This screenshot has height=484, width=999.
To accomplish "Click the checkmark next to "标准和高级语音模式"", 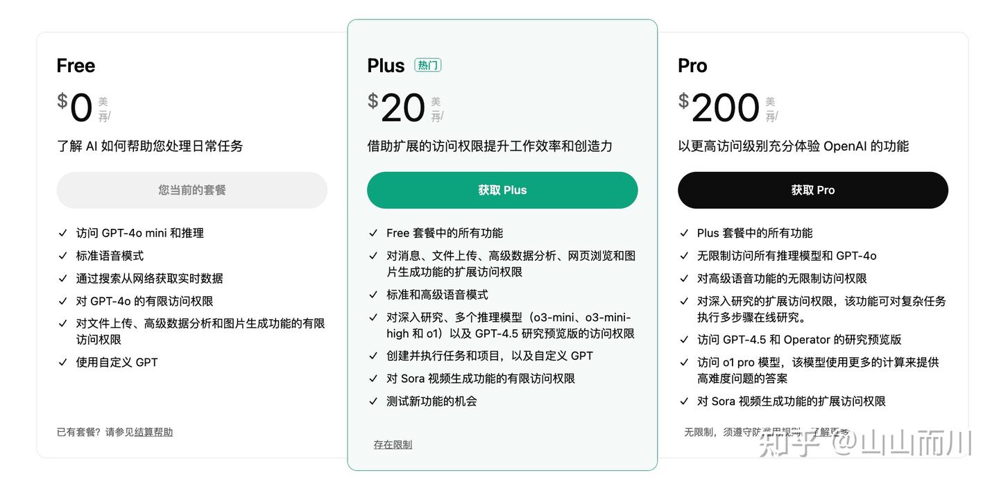I will [375, 294].
